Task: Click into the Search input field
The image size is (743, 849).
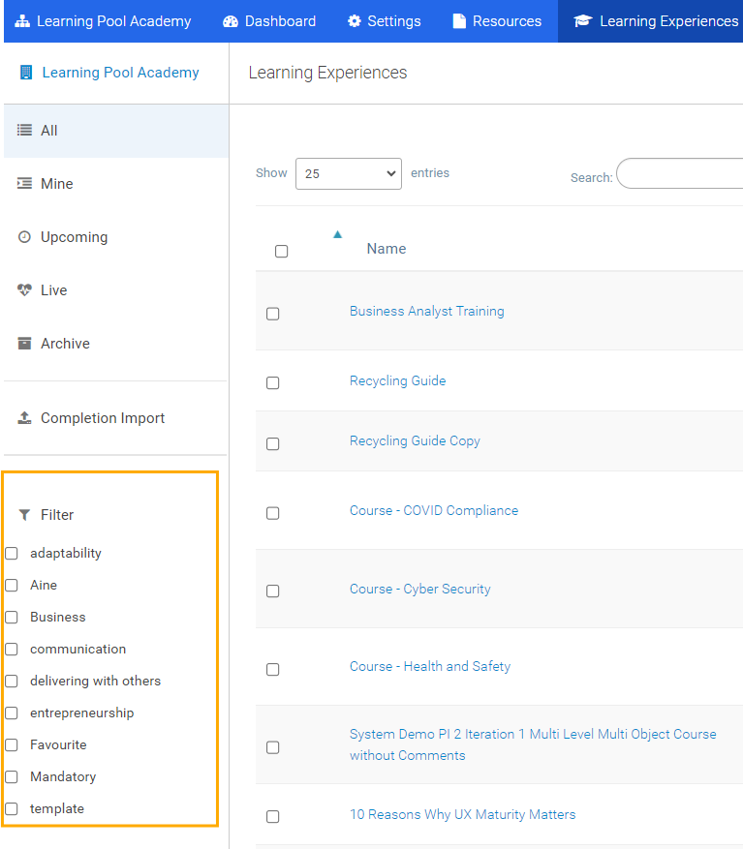Action: click(x=679, y=174)
